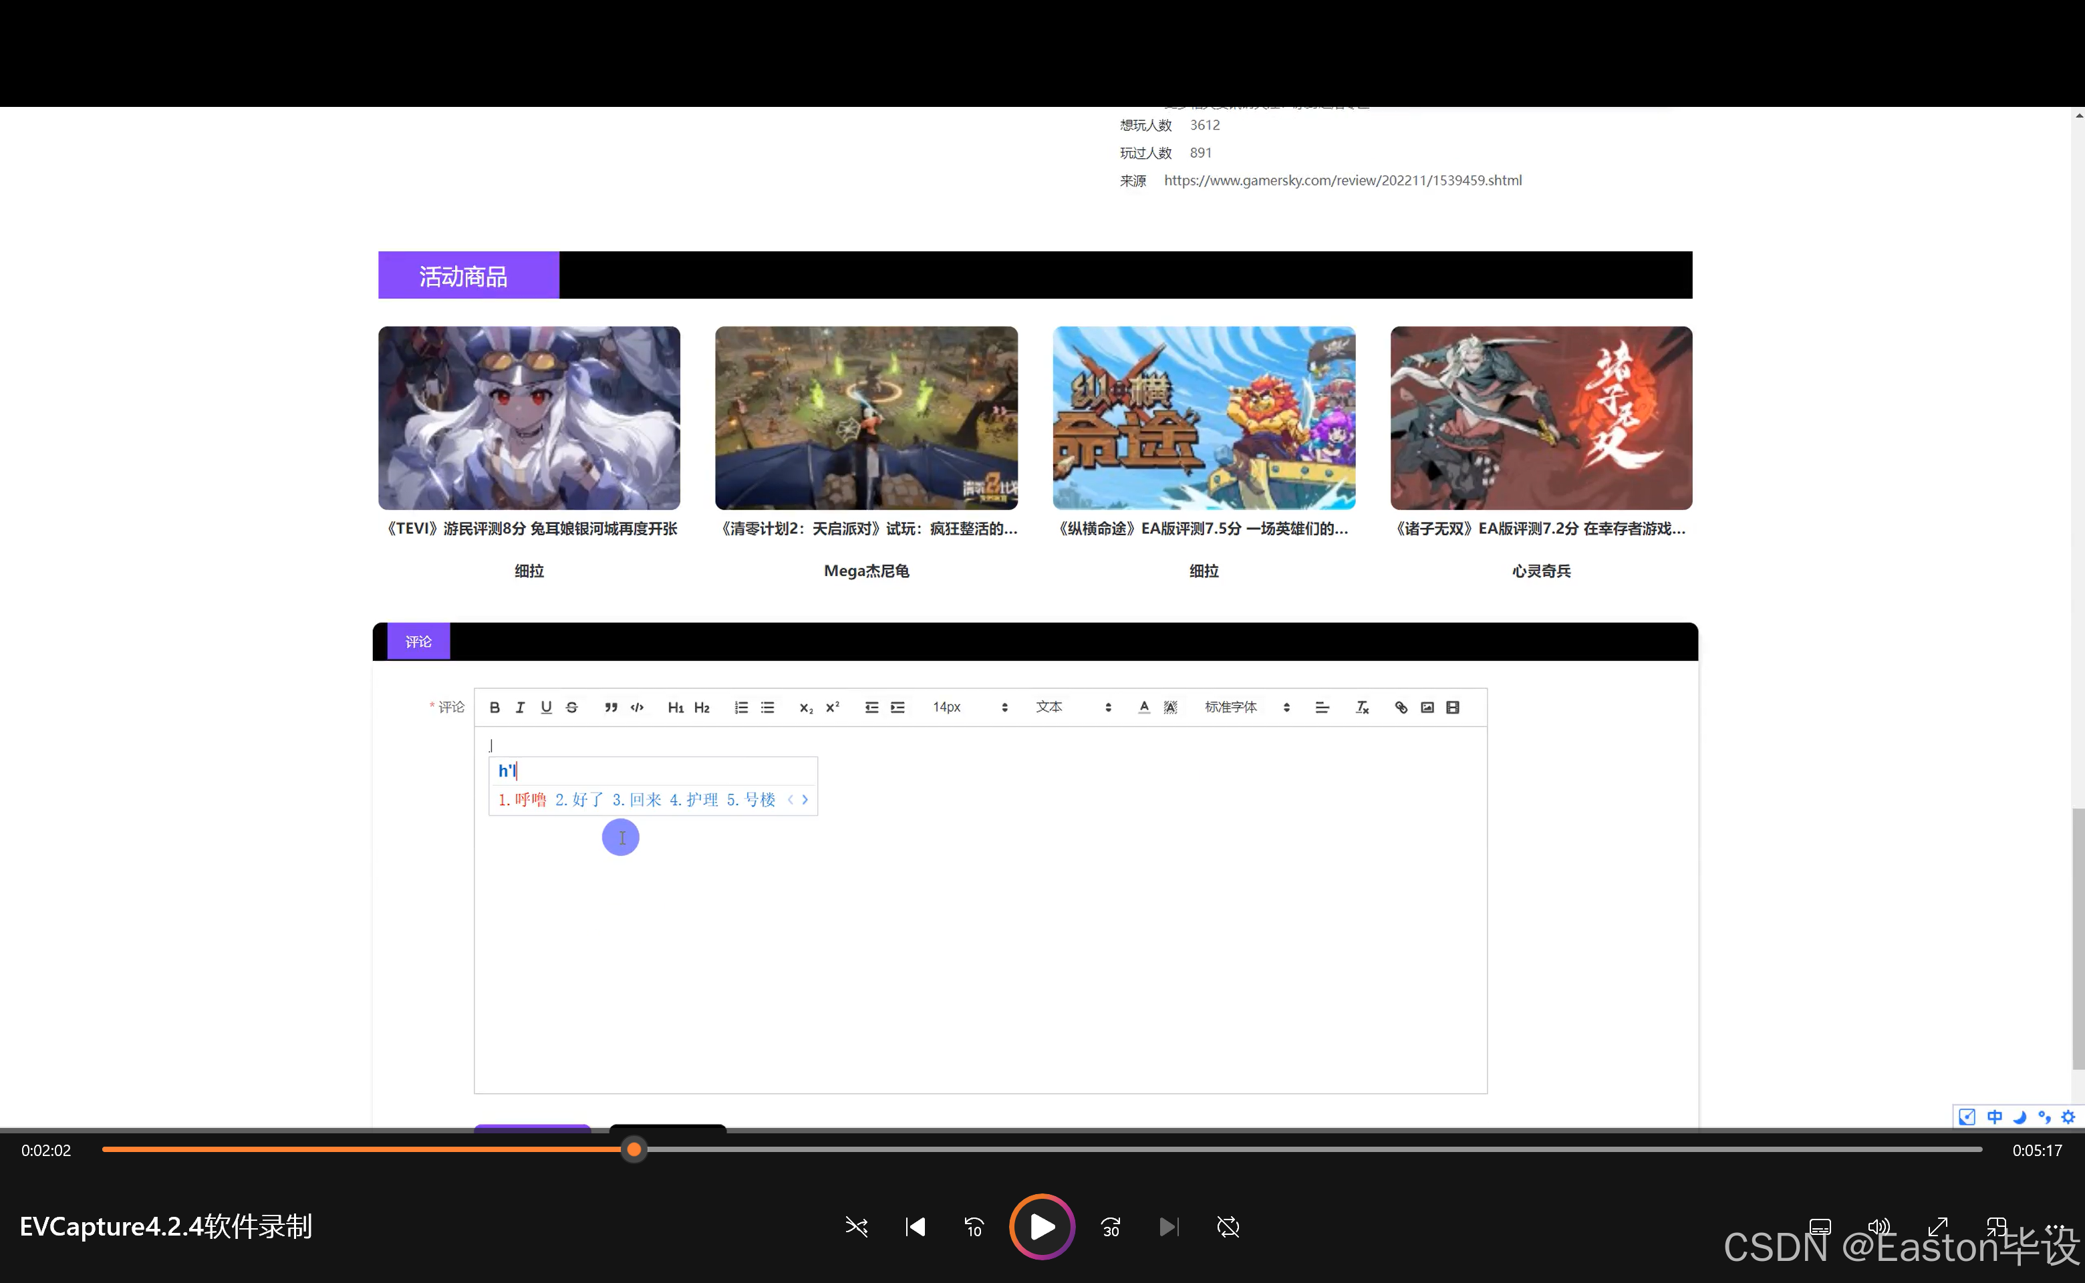Select the 活动商品 section tab
The height and width of the screenshot is (1283, 2085).
pyautogui.click(x=468, y=275)
